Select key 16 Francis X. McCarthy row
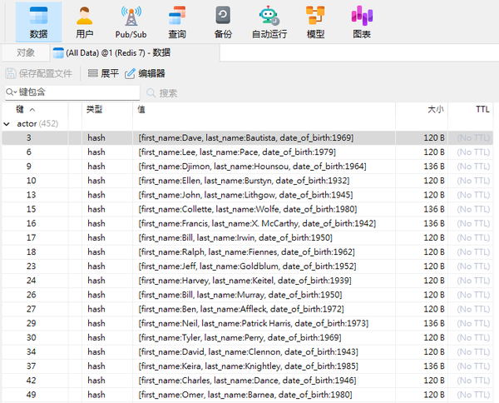The width and height of the screenshot is (499, 403). point(247,223)
